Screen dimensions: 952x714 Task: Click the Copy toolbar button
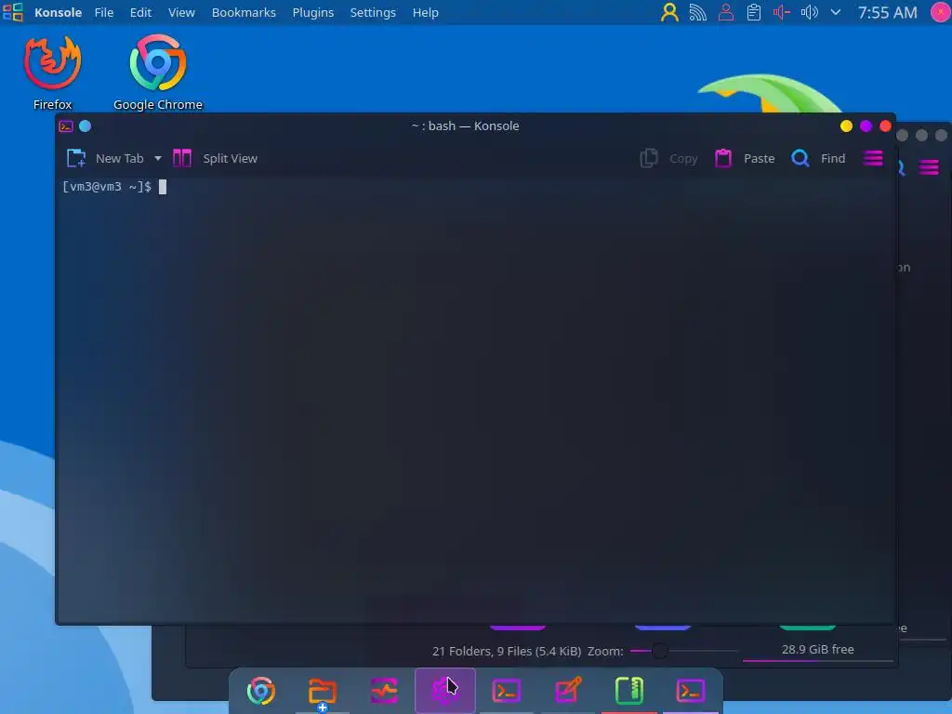(669, 158)
